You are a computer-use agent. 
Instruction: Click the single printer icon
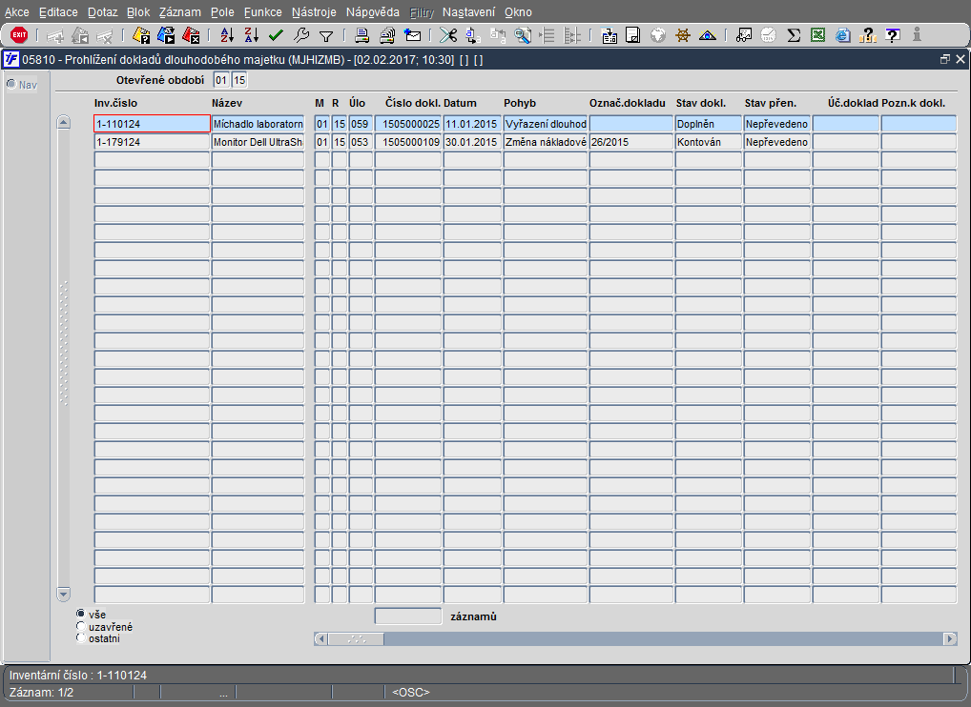[x=362, y=35]
